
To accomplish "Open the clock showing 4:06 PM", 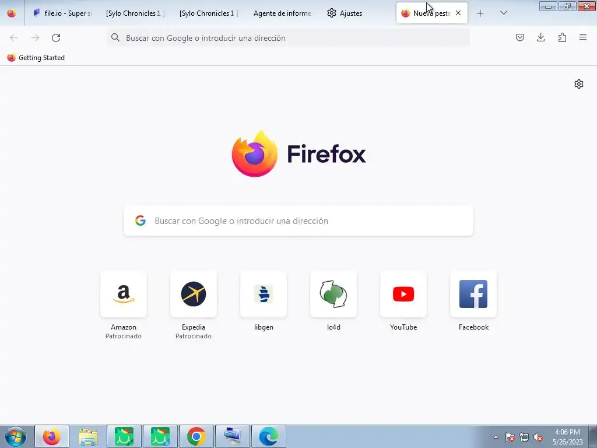I will click(x=568, y=437).
